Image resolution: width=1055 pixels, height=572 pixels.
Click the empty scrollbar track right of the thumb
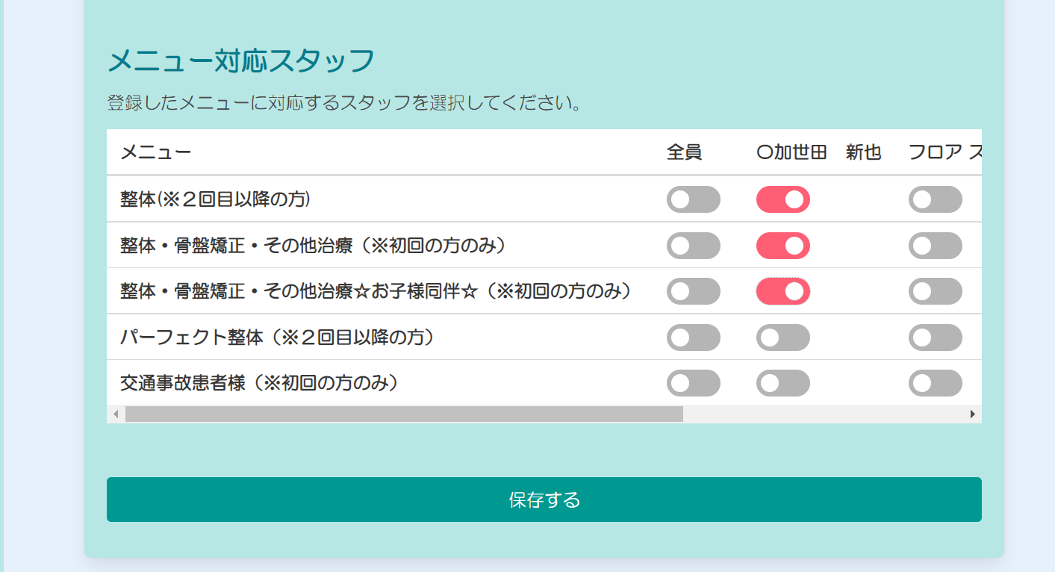click(821, 414)
